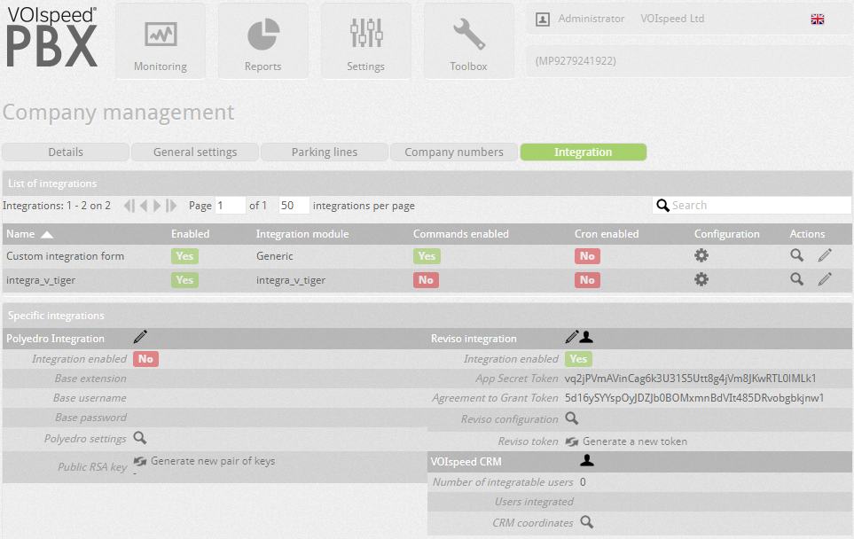The image size is (854, 539).
Task: Edit integra_v_tiger integration with pencil
Action: [x=825, y=279]
